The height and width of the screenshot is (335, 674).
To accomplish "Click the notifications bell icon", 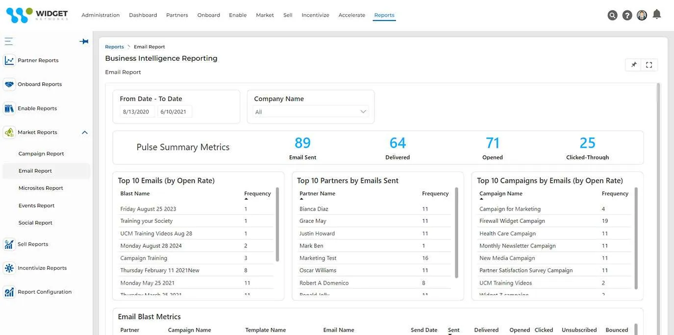I will point(657,14).
